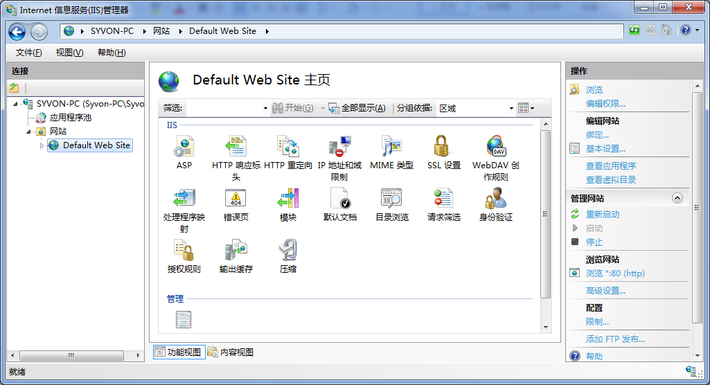The image size is (710, 385).
Task: Click 添加 FTP 发布... link
Action: [x=615, y=339]
